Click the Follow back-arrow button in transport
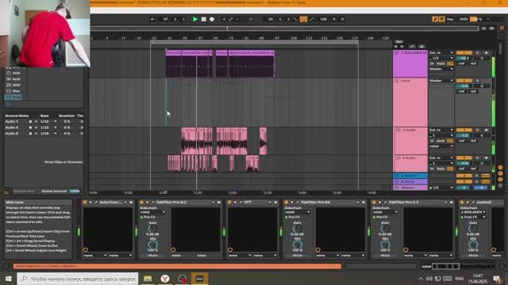The image size is (508, 285). pyautogui.click(x=152, y=19)
